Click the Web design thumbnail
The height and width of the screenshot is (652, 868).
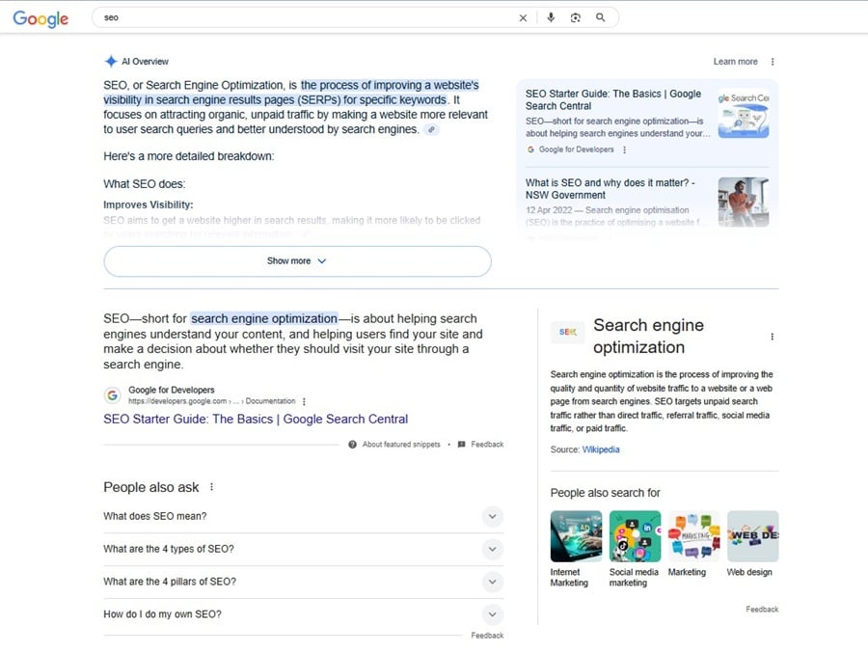[x=752, y=535]
